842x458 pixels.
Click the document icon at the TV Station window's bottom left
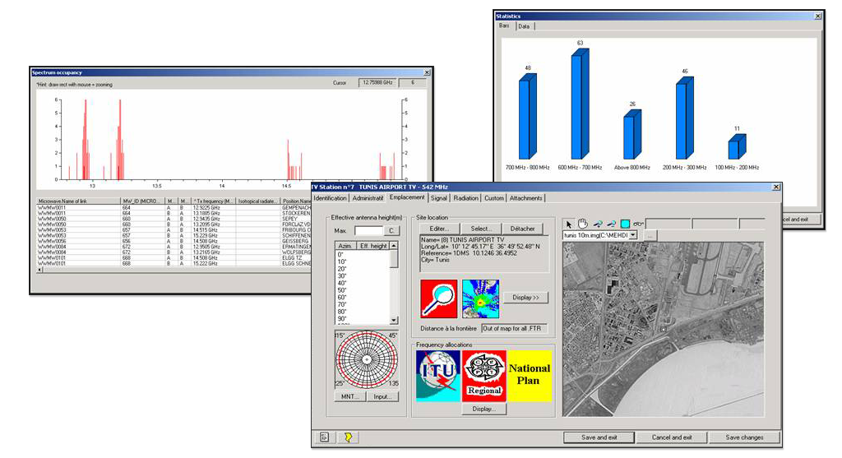(x=324, y=437)
